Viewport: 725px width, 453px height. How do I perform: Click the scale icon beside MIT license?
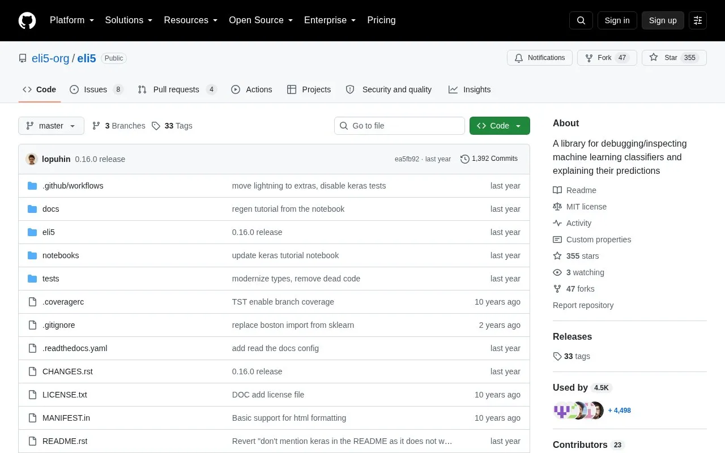point(557,207)
